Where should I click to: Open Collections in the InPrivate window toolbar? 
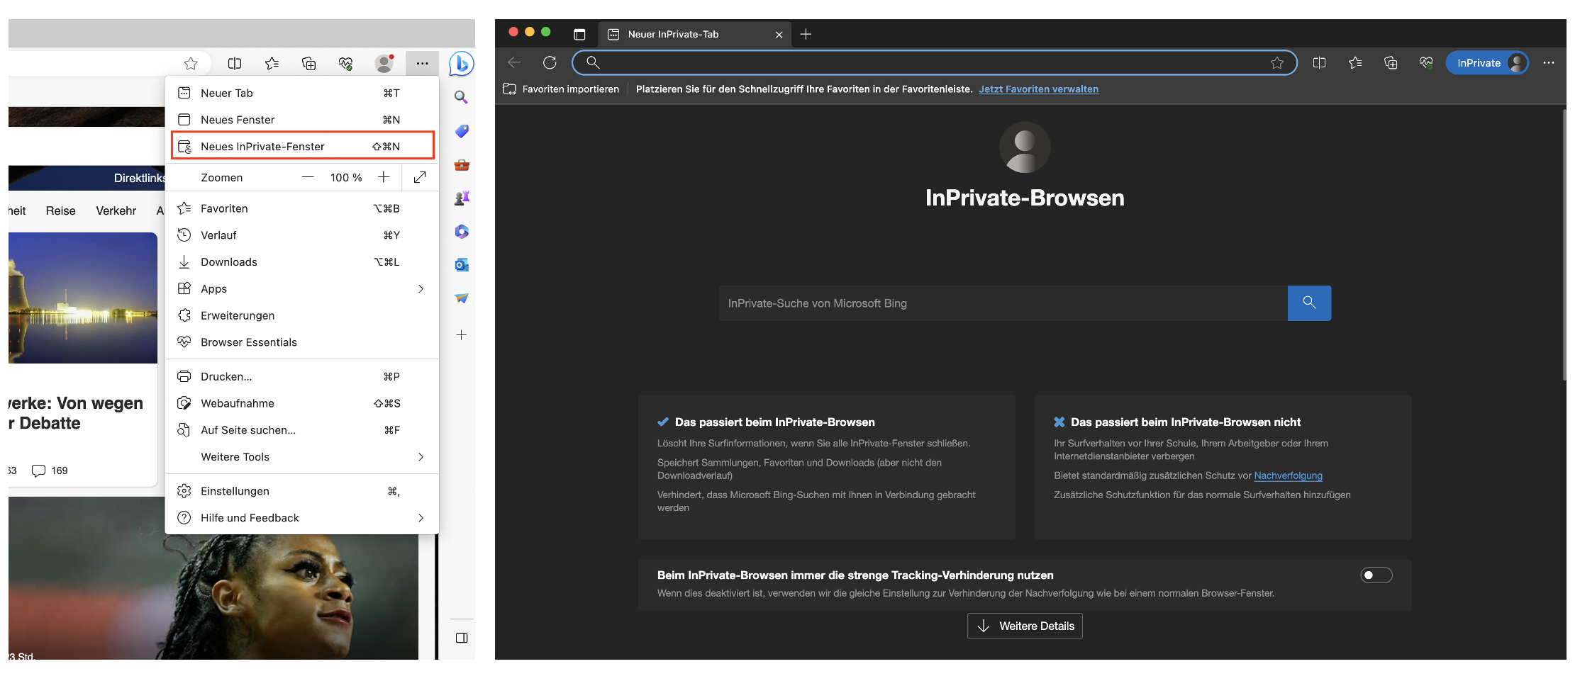pos(1391,63)
